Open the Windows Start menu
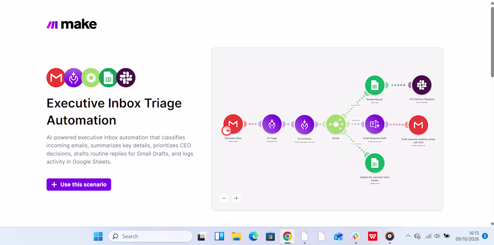The width and height of the screenshot is (494, 245). pyautogui.click(x=98, y=236)
